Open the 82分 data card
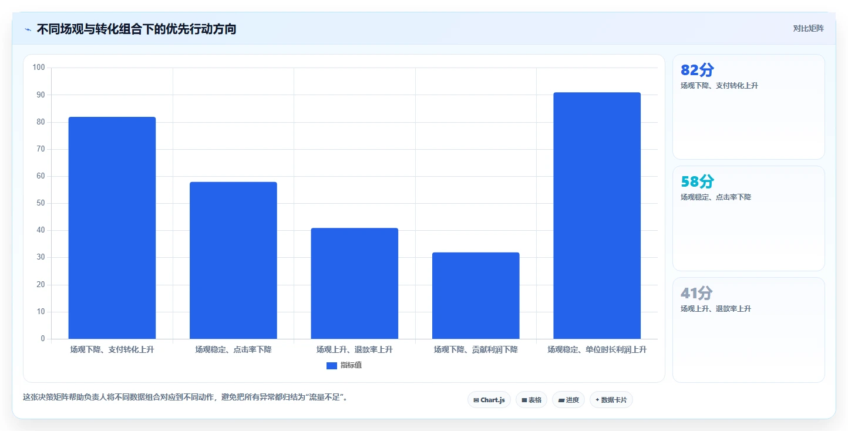This screenshot has width=848, height=431. point(749,107)
